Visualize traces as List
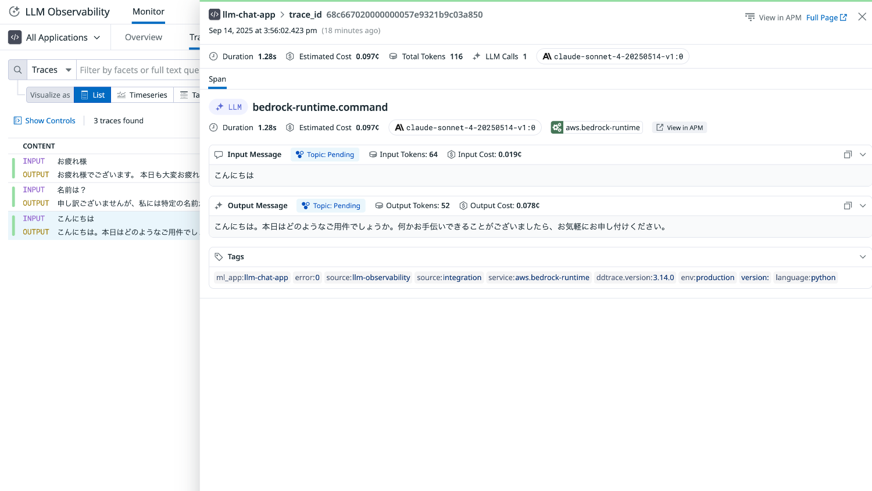872x491 pixels. click(92, 95)
